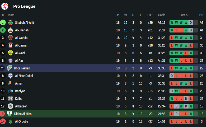Screen dimensions: 206x127
Task: Click the Al-Sharjah team crest
Action: click(10, 30)
